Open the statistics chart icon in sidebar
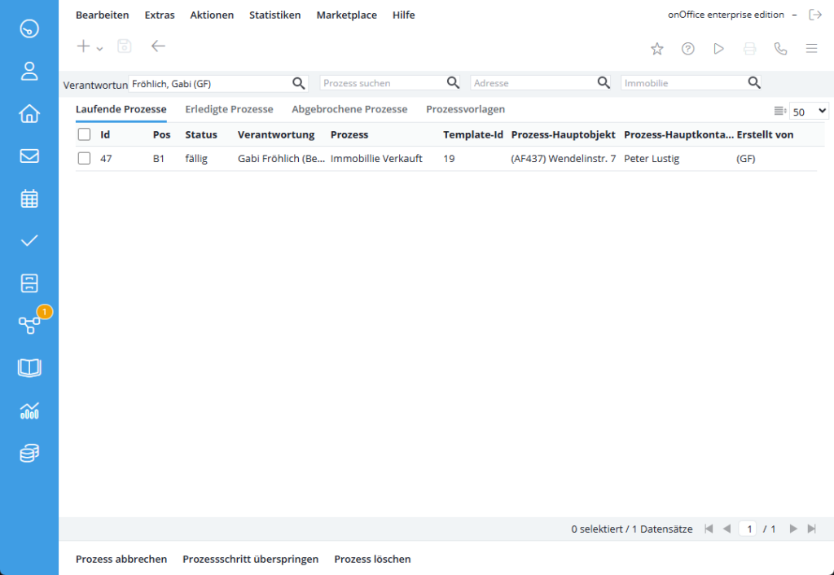Image resolution: width=834 pixels, height=575 pixels. [29, 410]
